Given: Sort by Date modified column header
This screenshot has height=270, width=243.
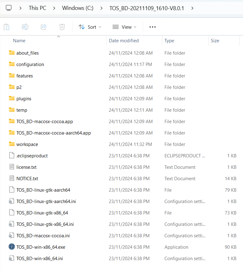Looking at the screenshot, I should tap(124, 41).
